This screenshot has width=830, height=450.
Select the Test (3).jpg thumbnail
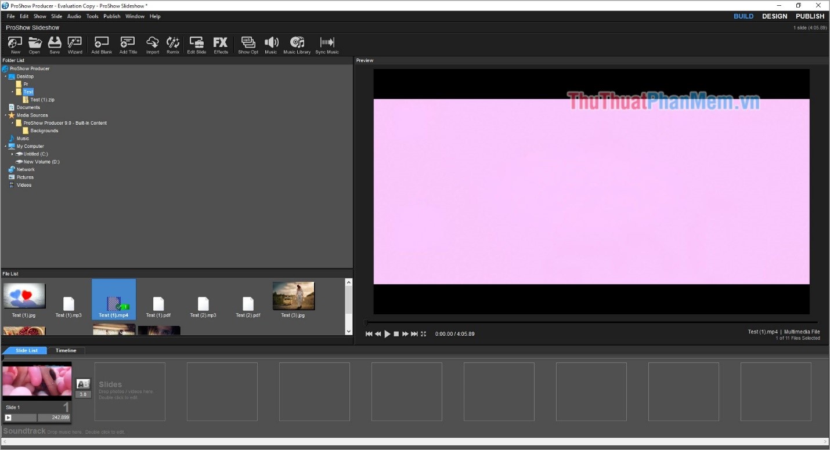click(x=293, y=295)
